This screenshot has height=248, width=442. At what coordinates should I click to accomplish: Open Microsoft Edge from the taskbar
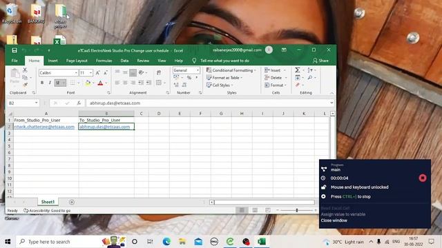[166, 242]
